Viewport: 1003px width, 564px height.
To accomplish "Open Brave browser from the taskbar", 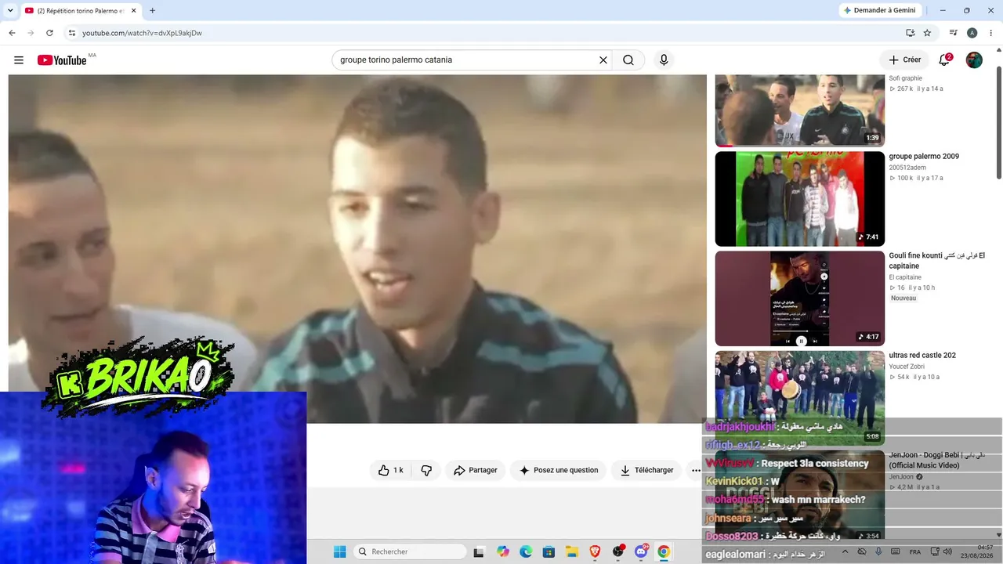I will click(x=595, y=551).
